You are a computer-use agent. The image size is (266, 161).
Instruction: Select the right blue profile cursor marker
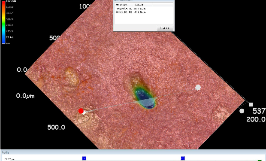pyautogui.click(x=183, y=158)
